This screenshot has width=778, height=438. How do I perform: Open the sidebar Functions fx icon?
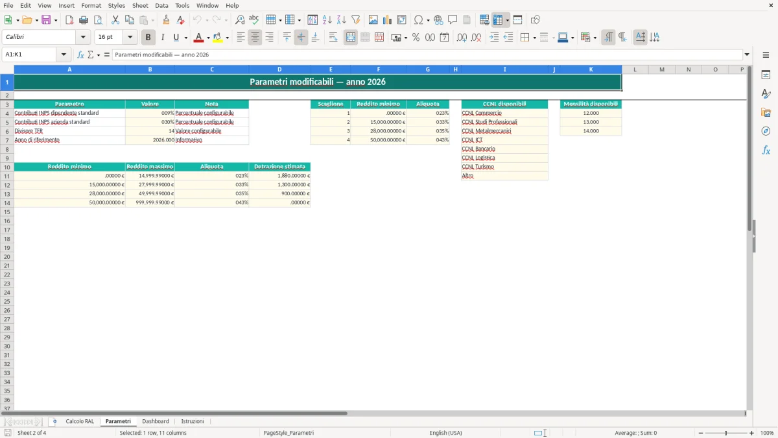tap(766, 150)
